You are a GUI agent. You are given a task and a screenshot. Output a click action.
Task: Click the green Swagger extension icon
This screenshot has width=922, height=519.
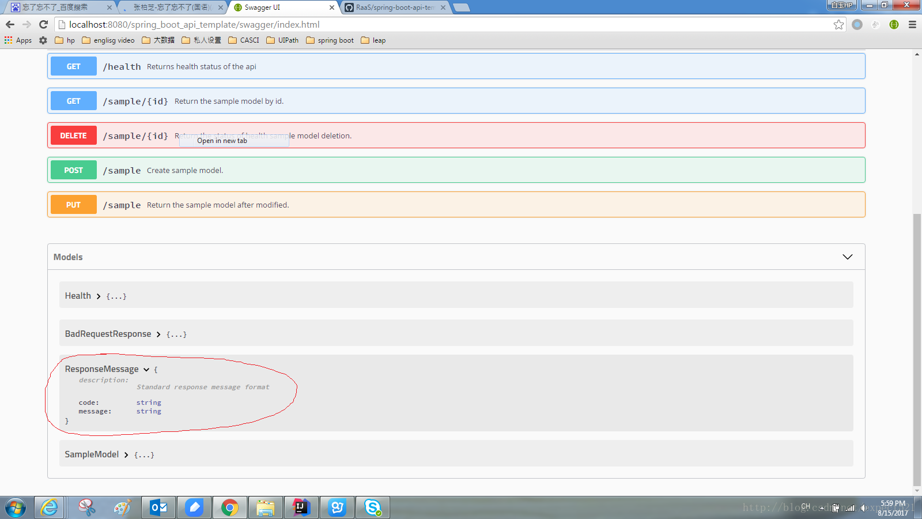pyautogui.click(x=894, y=24)
